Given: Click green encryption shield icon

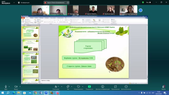Looking at the screenshot, I should coord(143,2).
